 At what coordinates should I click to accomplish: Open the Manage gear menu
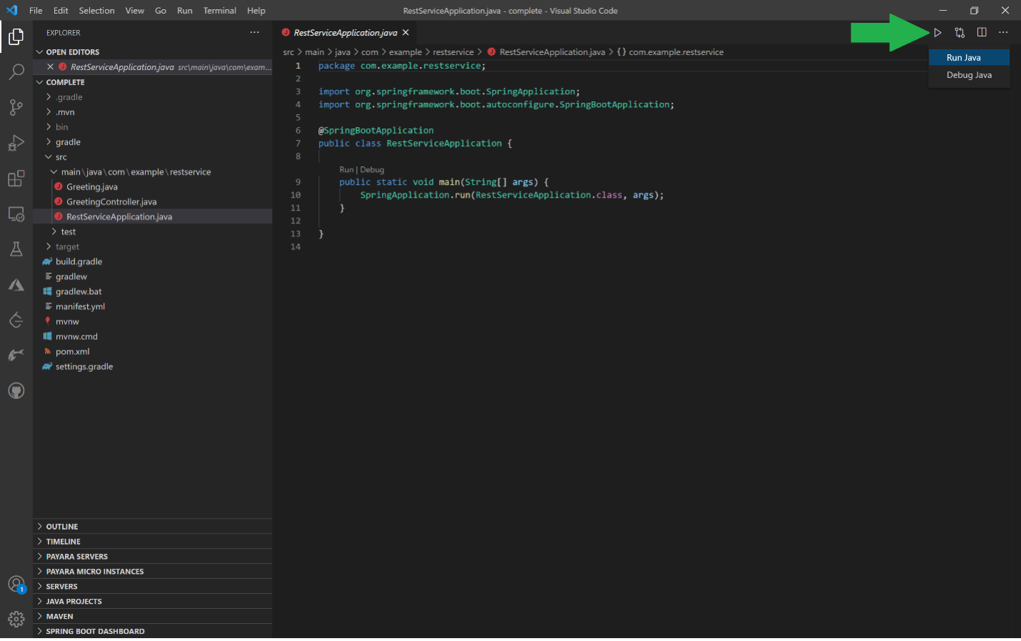[x=16, y=619]
